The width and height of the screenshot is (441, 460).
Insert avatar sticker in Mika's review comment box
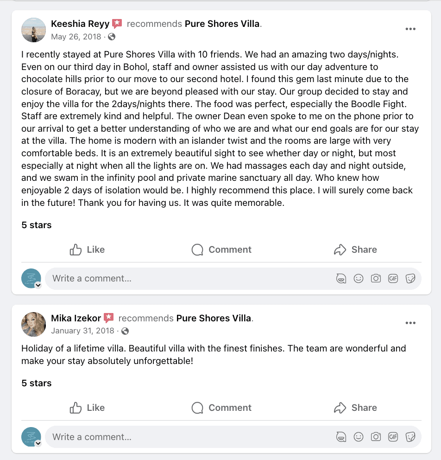341,437
